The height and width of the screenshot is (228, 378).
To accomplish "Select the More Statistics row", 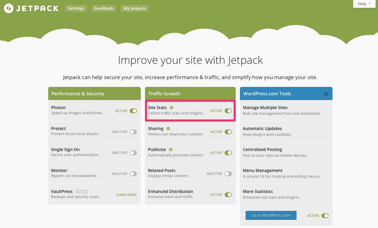I will pyautogui.click(x=286, y=194).
